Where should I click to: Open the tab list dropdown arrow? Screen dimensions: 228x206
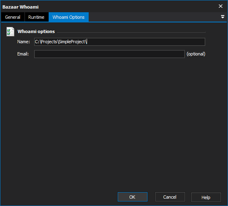pos(222,17)
